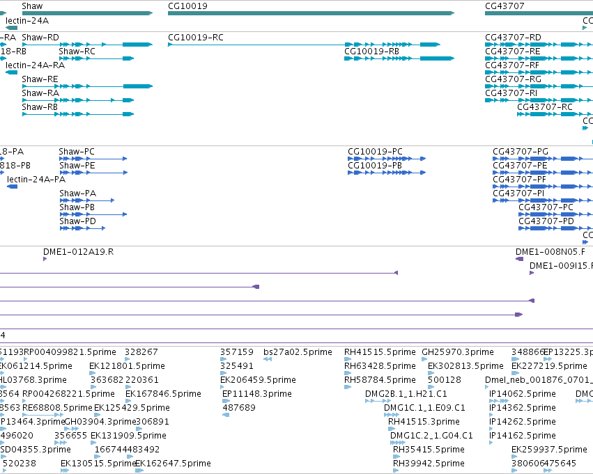Select the CG10019-RC transcript label
Image resolution: width=593 pixels, height=474 pixels.
[196, 38]
